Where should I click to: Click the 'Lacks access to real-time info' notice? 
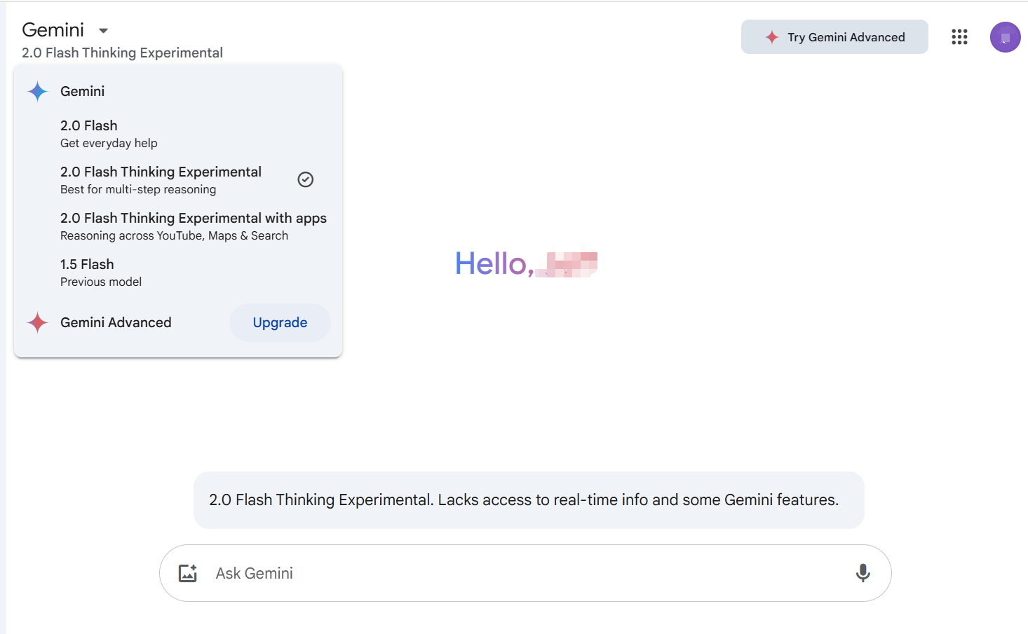tap(529, 500)
